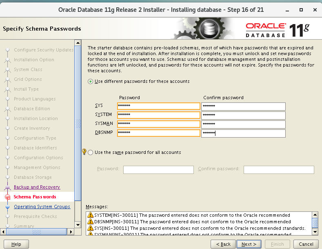Screen dimensions: 322x249
Task: Click the Prerequisite Checks step
Action: pyautogui.click(x=36, y=216)
